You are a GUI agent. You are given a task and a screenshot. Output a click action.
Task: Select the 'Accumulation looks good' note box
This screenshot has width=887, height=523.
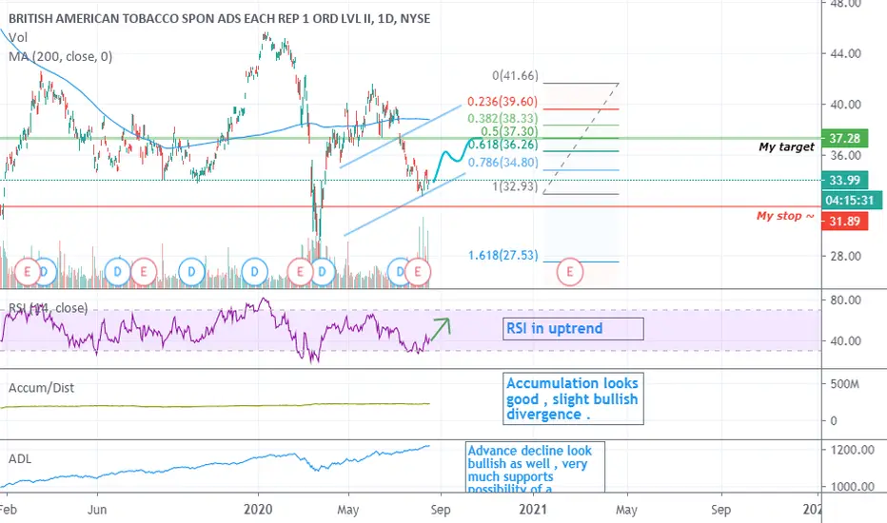click(573, 398)
